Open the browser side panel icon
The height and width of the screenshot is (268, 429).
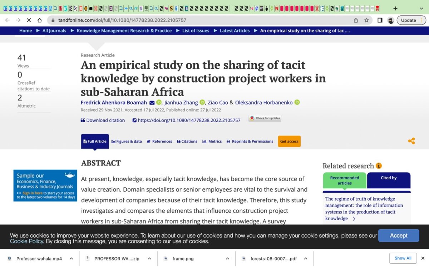coord(380,20)
